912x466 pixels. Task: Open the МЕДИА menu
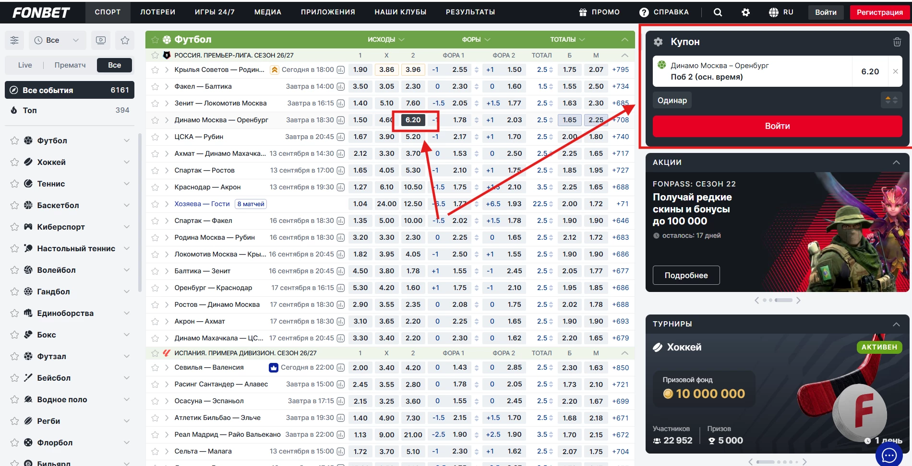point(268,12)
